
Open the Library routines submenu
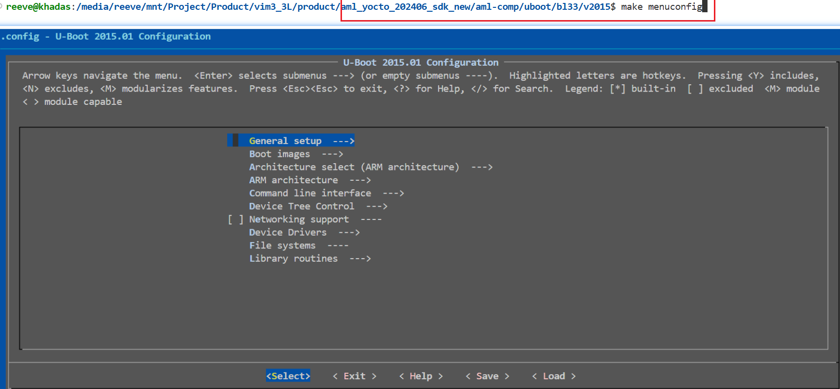(293, 259)
